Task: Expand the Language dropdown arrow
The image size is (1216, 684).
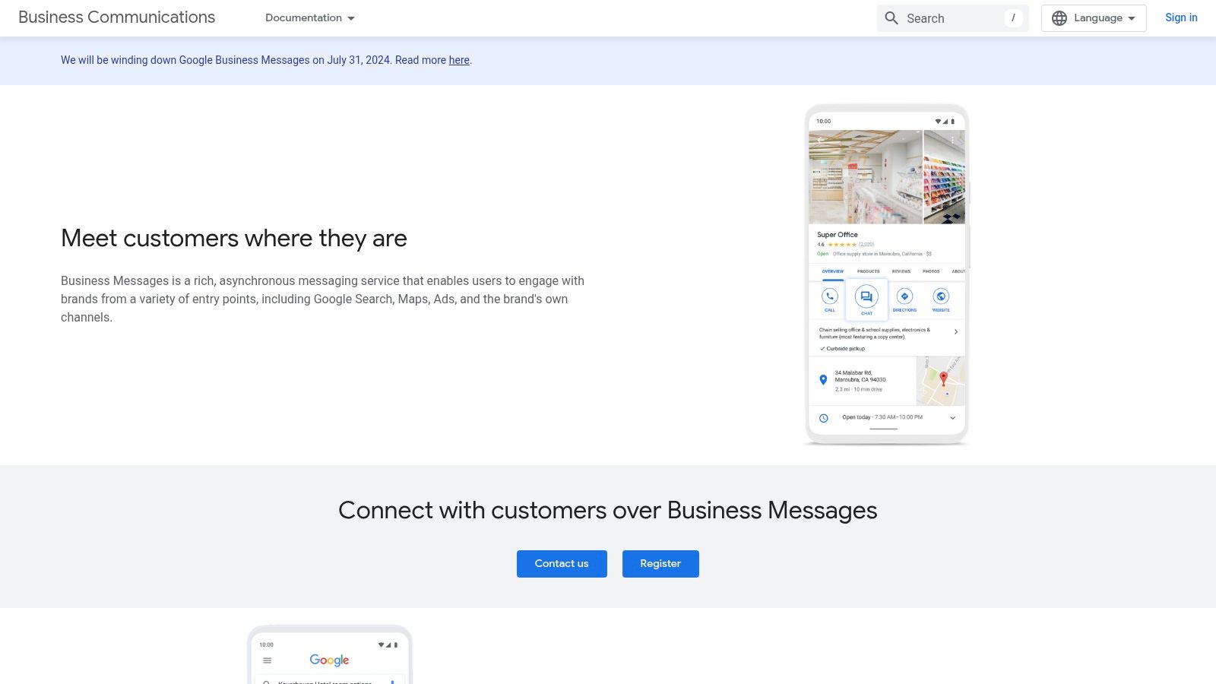Action: point(1132,17)
